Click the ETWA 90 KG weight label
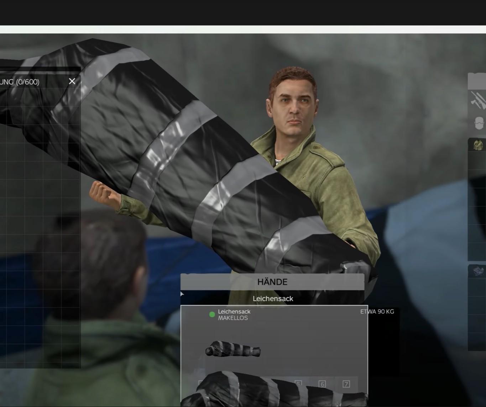Viewport: 486px width, 407px height. click(x=377, y=311)
